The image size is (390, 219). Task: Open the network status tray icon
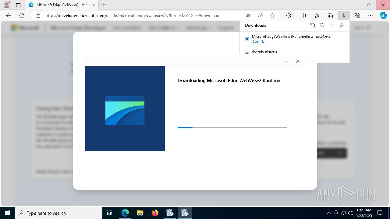343,213
